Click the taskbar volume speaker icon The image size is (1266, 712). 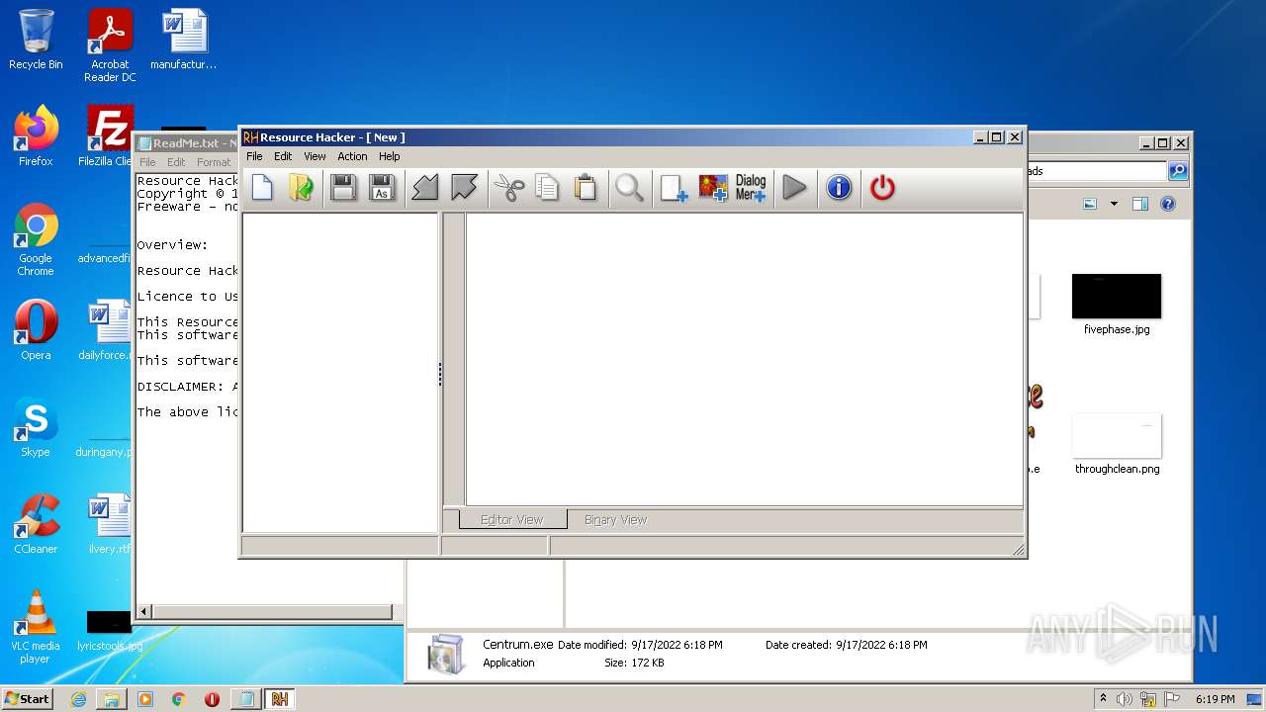pos(1125,699)
